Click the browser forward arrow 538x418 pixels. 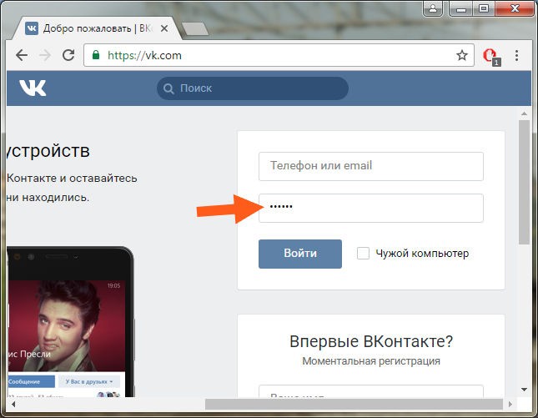[45, 55]
